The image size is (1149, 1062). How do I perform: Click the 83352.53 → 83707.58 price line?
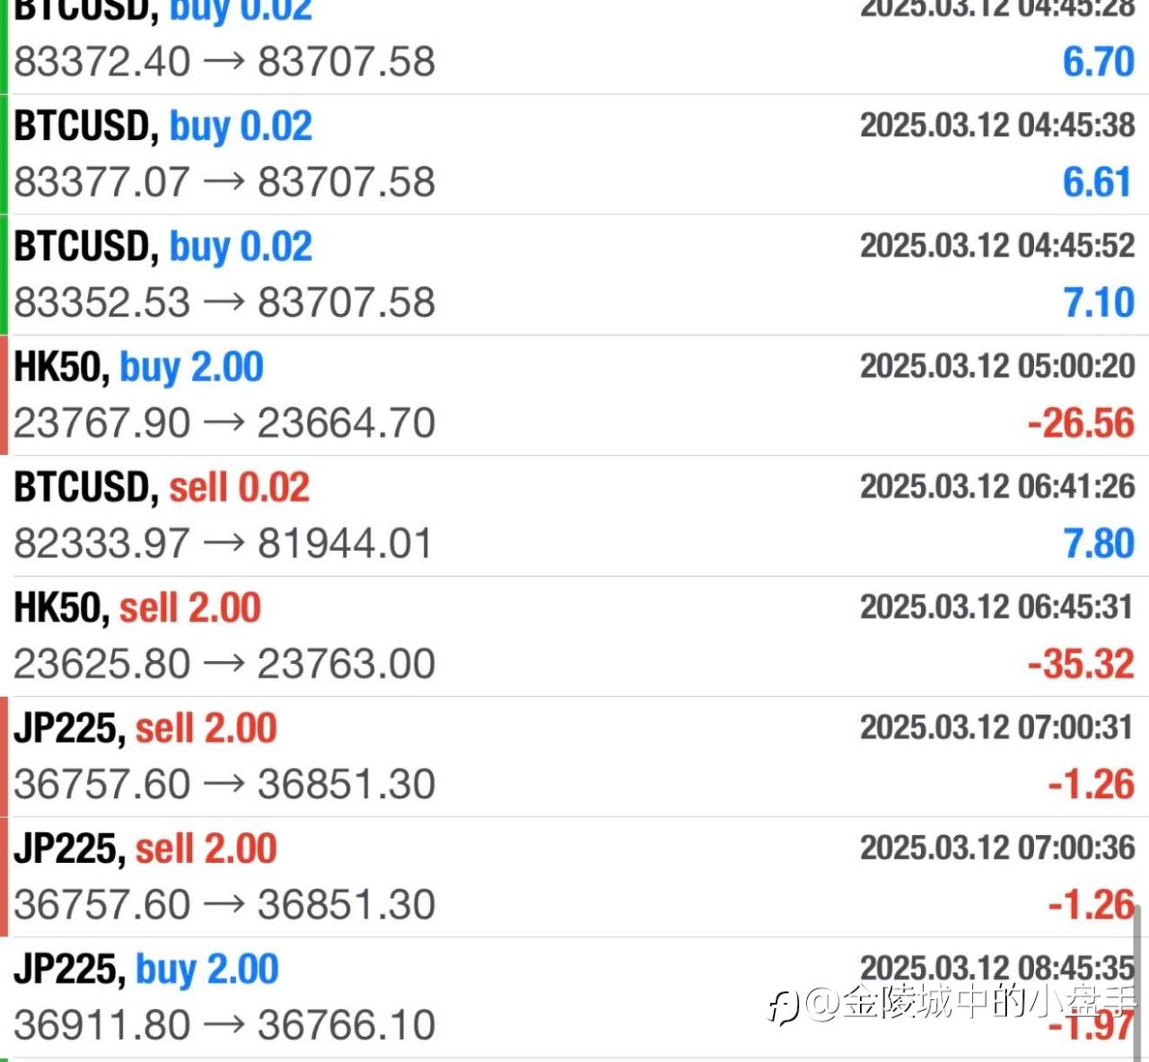(x=224, y=303)
